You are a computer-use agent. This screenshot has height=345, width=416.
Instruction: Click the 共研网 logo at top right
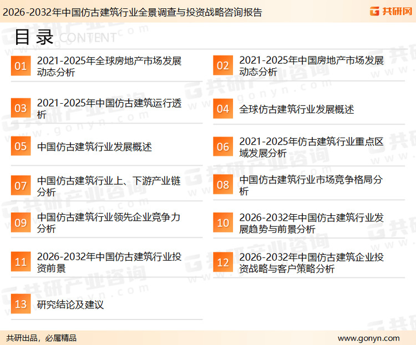(x=390, y=12)
